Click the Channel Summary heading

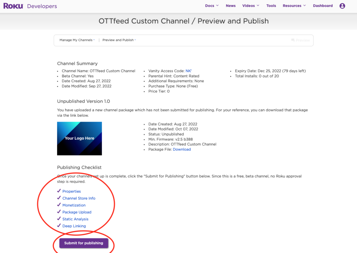(77, 63)
